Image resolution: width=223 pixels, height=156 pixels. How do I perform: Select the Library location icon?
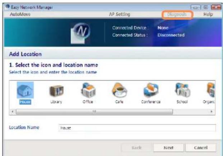click(x=56, y=91)
